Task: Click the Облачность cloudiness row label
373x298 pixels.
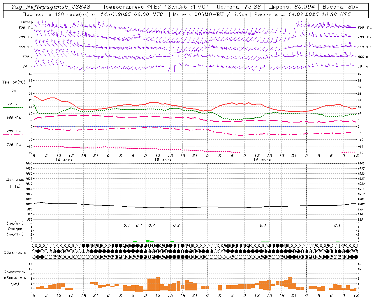Action: pos(15,252)
